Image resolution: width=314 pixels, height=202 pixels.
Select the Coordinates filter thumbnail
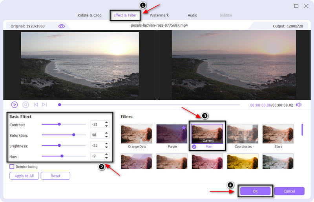[243, 134]
